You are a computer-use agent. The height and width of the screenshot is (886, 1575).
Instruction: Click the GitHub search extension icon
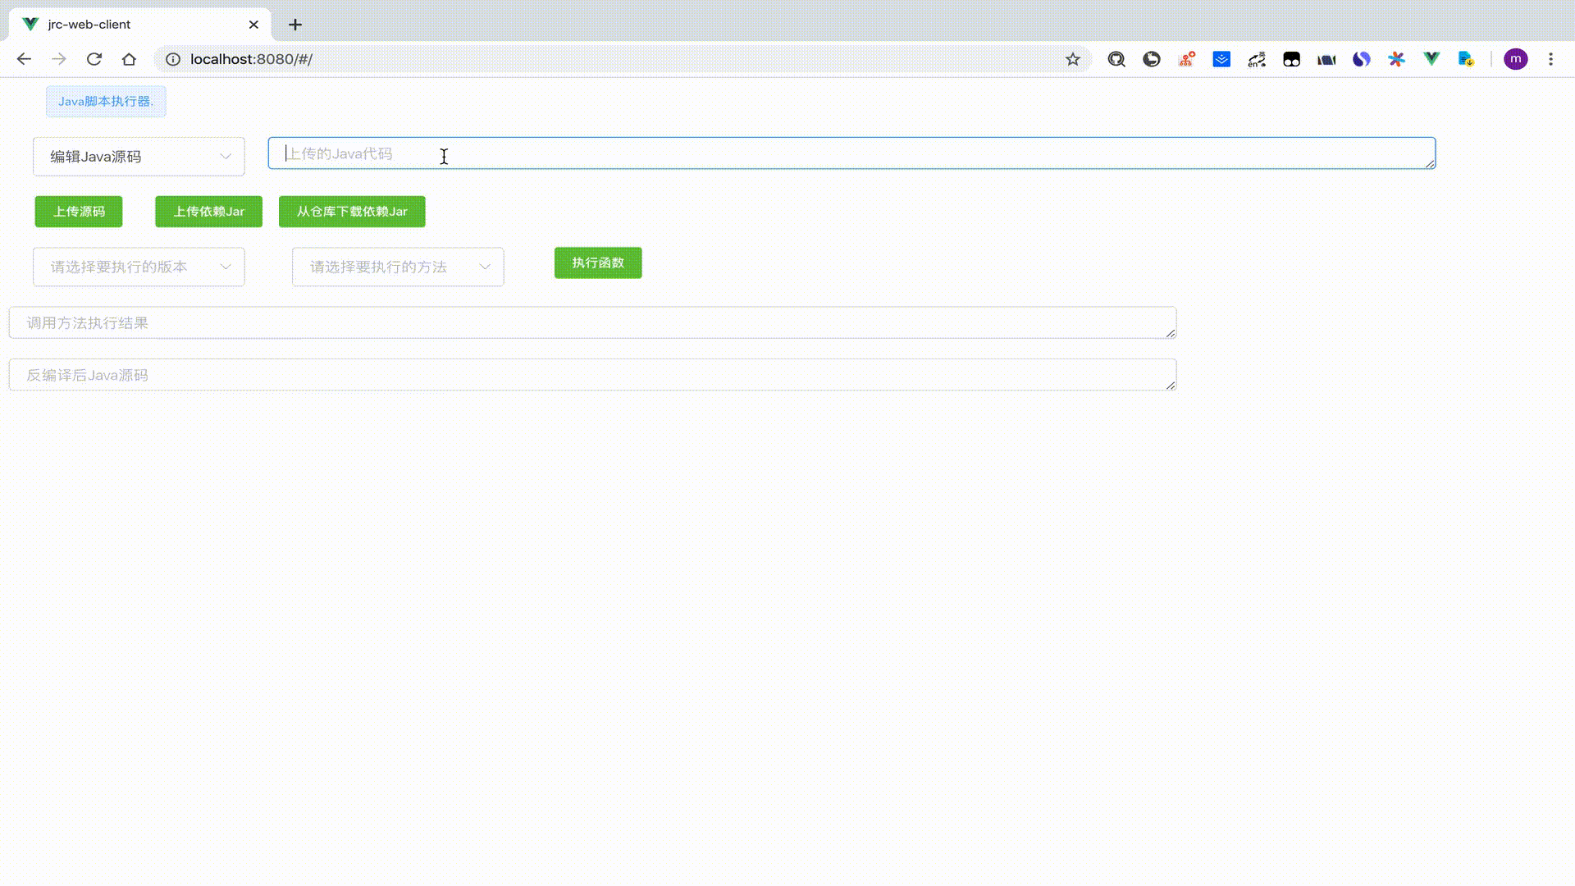point(1116,59)
